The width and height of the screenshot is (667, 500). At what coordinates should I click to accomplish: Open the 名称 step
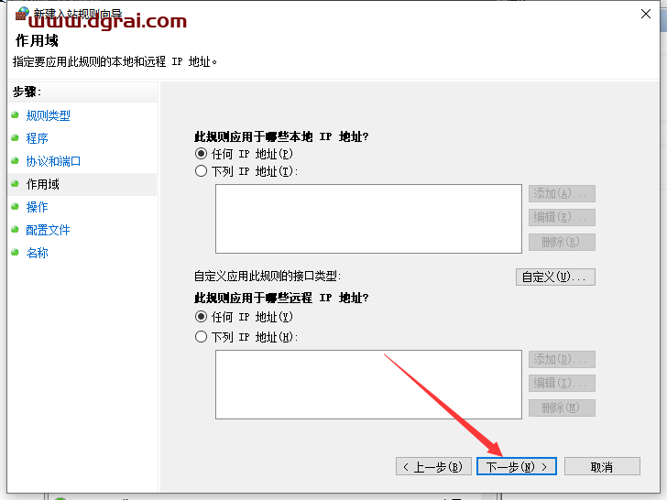pyautogui.click(x=37, y=253)
